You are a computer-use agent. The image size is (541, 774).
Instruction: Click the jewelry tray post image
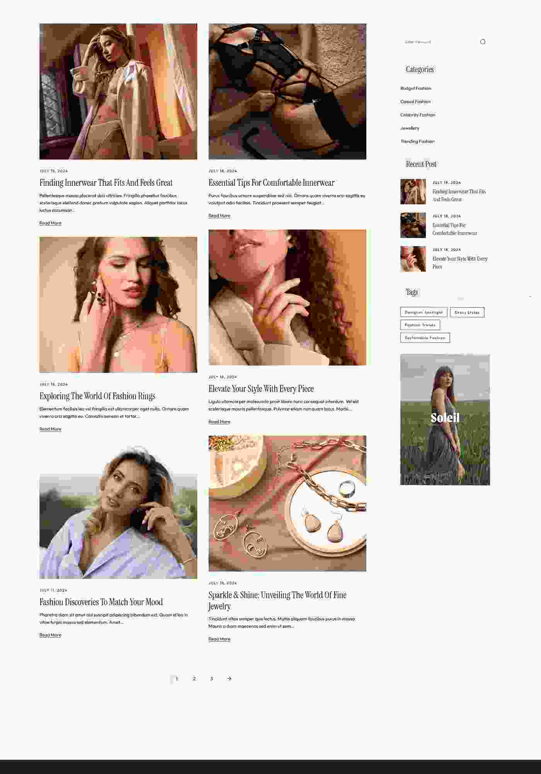click(x=287, y=503)
